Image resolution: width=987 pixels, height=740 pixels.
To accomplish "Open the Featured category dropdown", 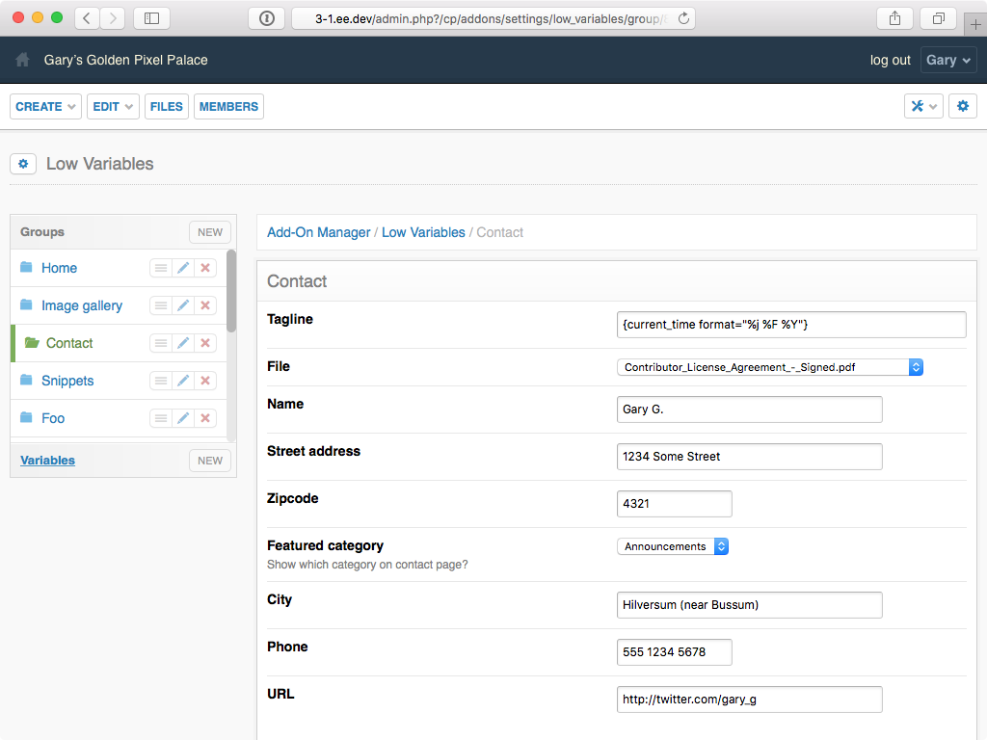I will [x=673, y=546].
